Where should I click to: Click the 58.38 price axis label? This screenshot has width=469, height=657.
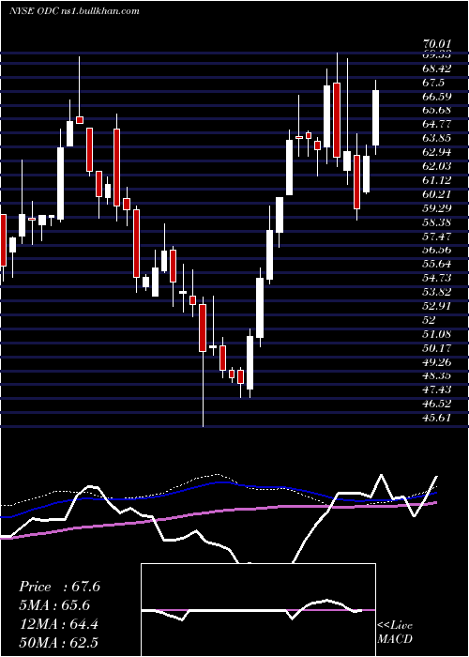(x=438, y=222)
